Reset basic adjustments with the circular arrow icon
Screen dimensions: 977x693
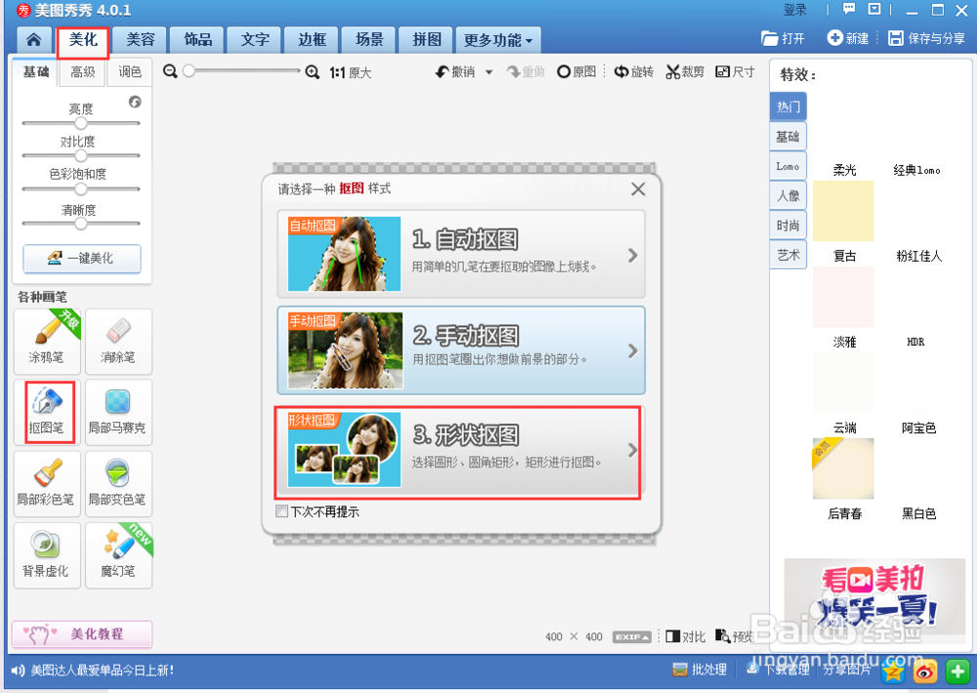(135, 102)
